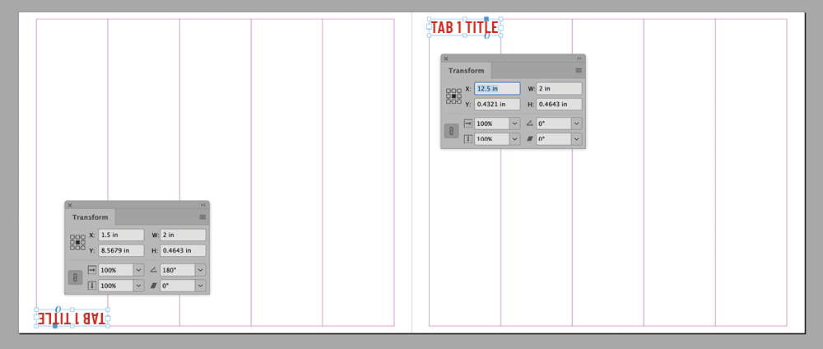823x349 pixels.
Task: Click shear field showing 0° in right-page panel
Action: point(554,140)
